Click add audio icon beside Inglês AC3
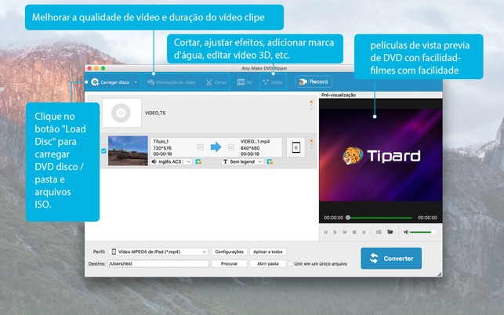504x315 pixels. point(198,161)
